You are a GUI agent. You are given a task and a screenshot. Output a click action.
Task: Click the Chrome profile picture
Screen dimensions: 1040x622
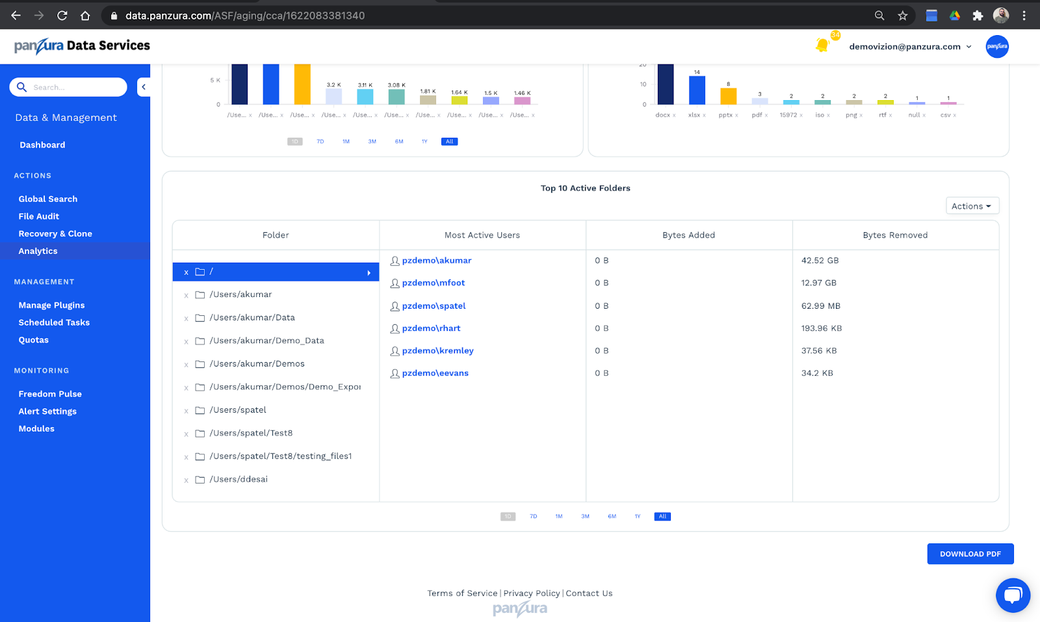tap(1001, 16)
